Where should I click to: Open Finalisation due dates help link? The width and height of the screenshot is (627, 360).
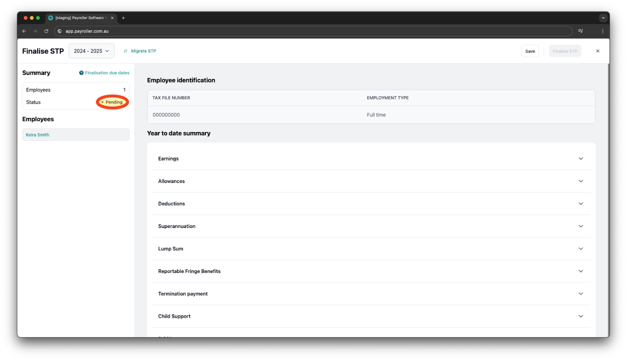pyautogui.click(x=105, y=73)
